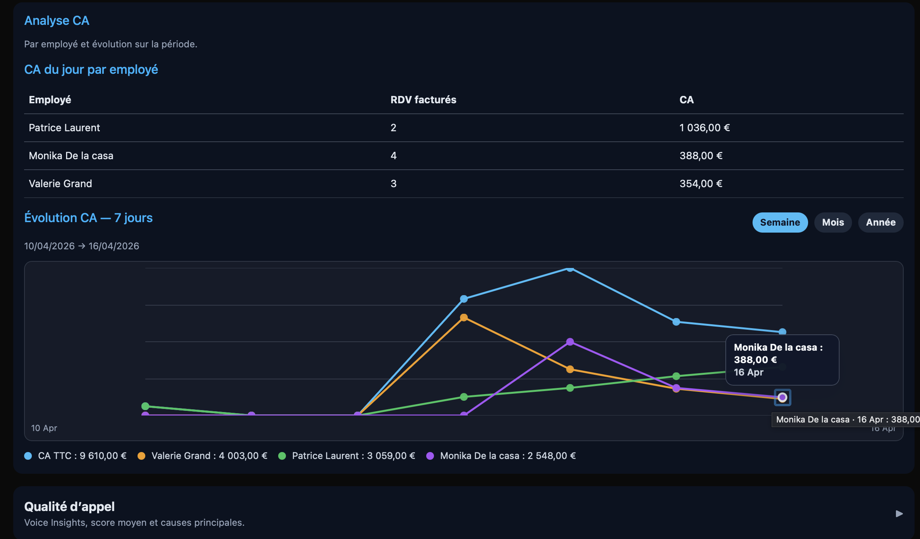
Task: Click the purple Monika peak data point
Action: click(570, 342)
